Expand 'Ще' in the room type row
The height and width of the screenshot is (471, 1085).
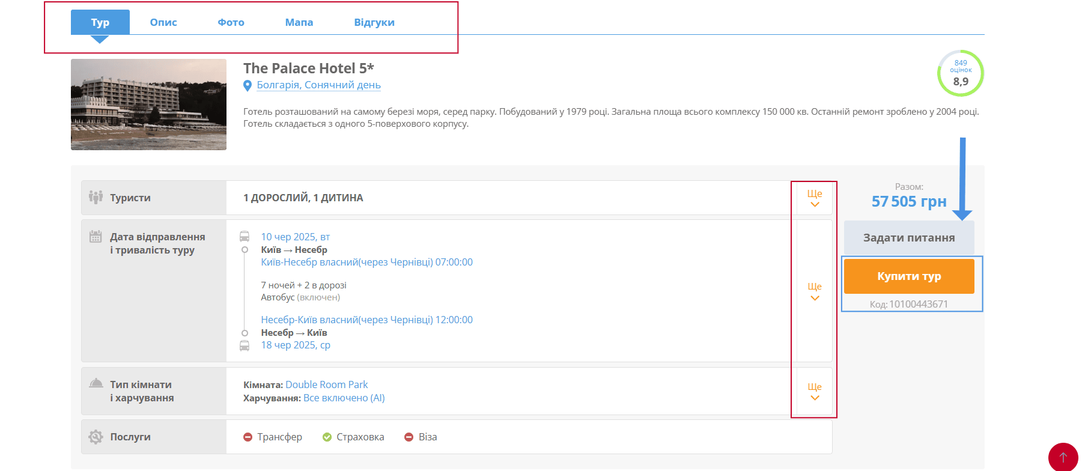tap(814, 392)
